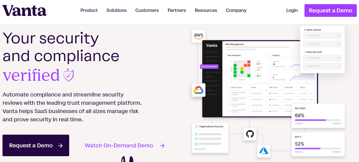
Task: Click the Azure integration icon
Action: pos(264,151)
